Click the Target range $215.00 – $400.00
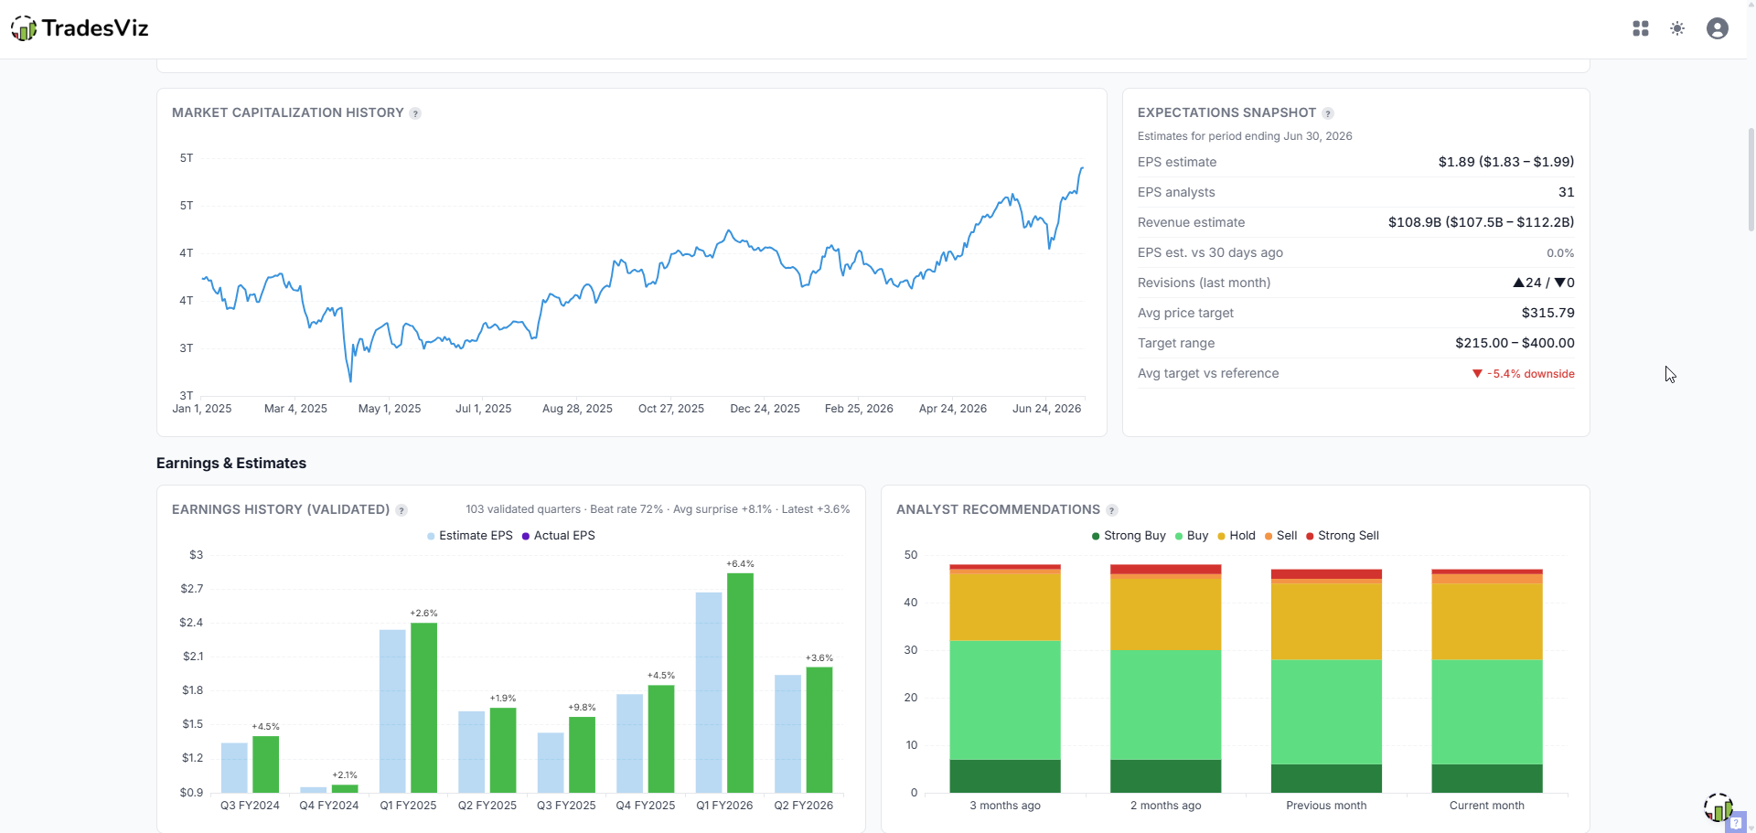Image resolution: width=1756 pixels, height=833 pixels. coord(1515,343)
